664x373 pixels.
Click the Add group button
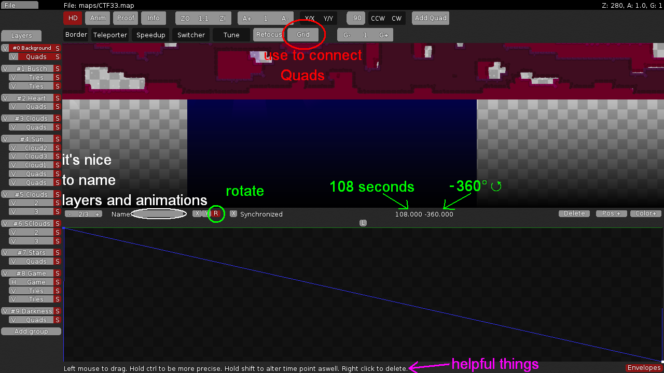31,331
